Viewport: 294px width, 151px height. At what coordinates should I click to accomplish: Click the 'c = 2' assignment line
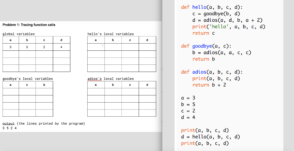(x=188, y=111)
